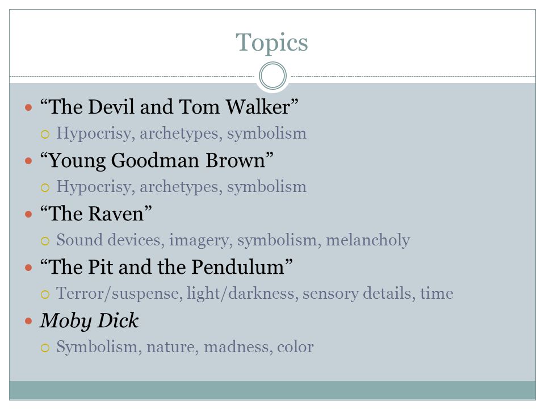Select "The Raven" heading text
545x409 pixels.
96,214
